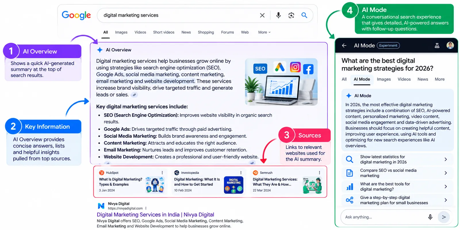Open the AI Overview laptop SEO illustration
Image resolution: width=460 pixels, height=230 pixels.
coord(281,82)
